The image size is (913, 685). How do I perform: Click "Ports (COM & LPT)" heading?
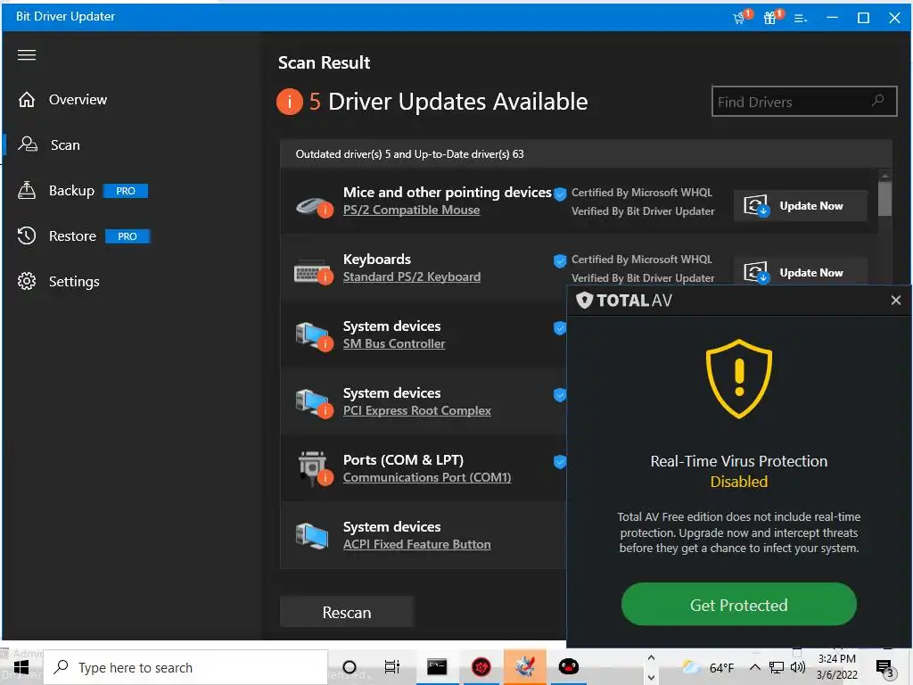(404, 459)
